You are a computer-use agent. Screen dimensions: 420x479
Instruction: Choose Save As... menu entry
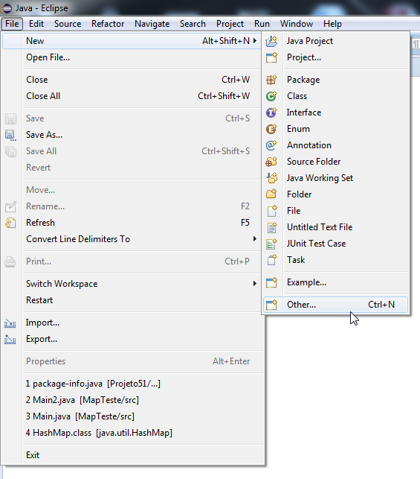132,135
